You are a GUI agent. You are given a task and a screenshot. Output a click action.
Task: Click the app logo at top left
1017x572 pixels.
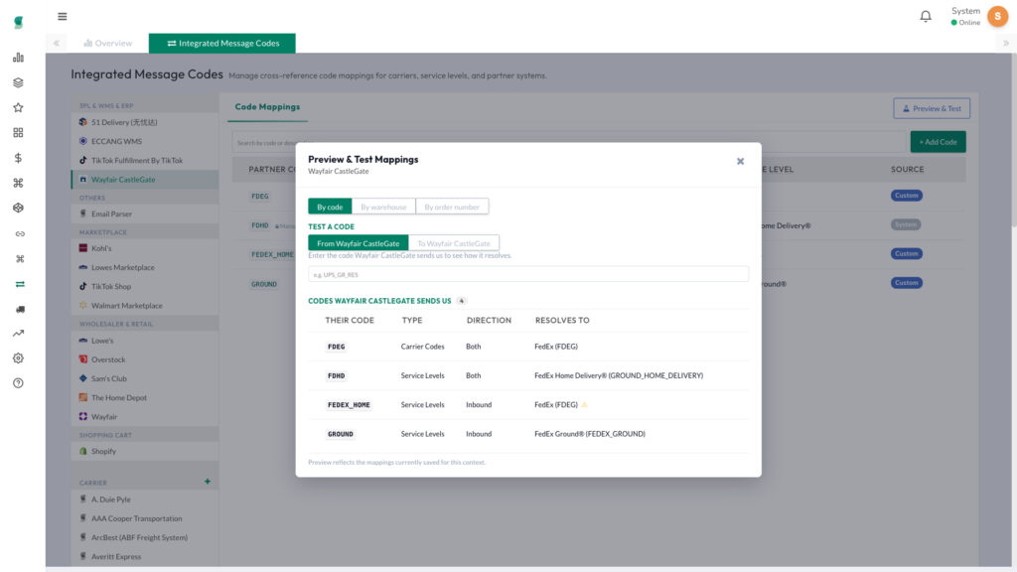click(18, 23)
